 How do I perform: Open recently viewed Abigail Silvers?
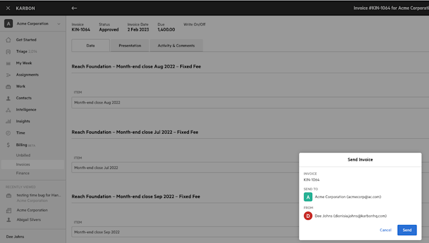coord(29,220)
